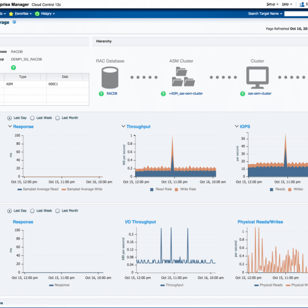Collapse the Throughput chart section
This screenshot has width=308, height=308.
coord(123,126)
